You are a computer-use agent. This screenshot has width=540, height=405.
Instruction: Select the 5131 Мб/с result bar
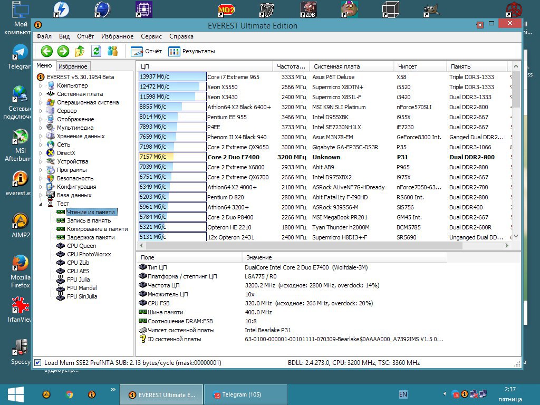[172, 237]
